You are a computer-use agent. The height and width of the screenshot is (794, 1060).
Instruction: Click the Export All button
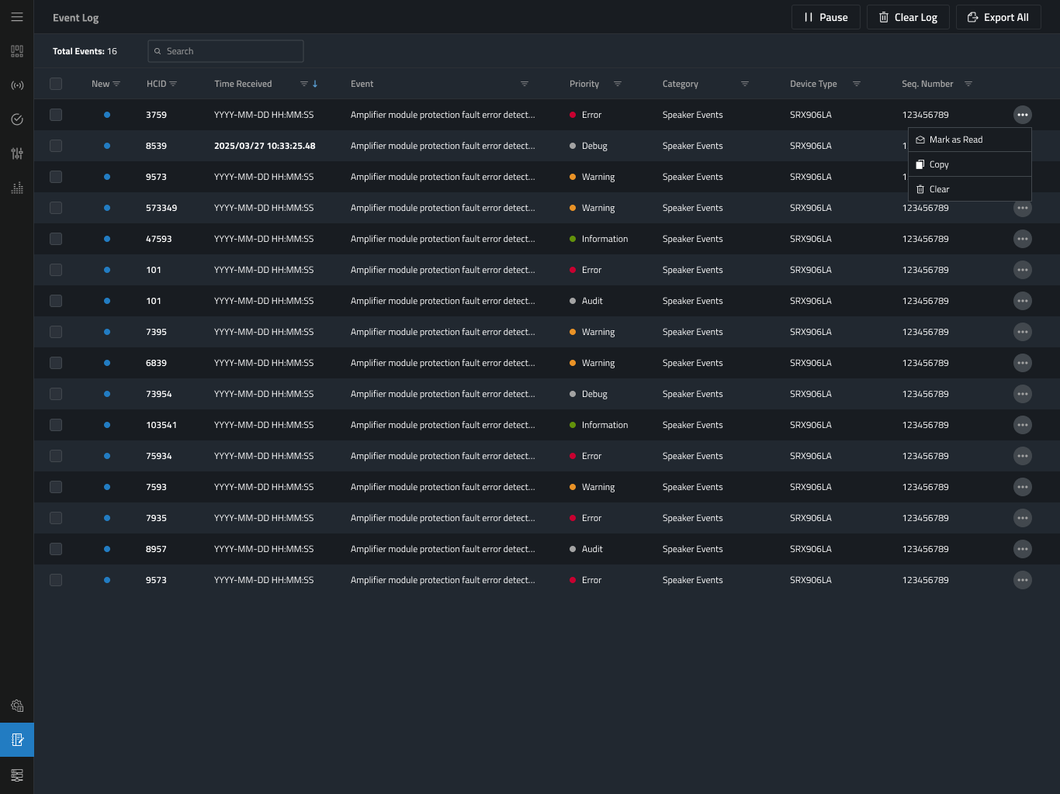pyautogui.click(x=998, y=17)
